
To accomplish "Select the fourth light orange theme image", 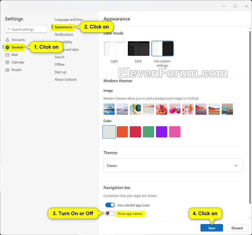I will pos(149,109).
